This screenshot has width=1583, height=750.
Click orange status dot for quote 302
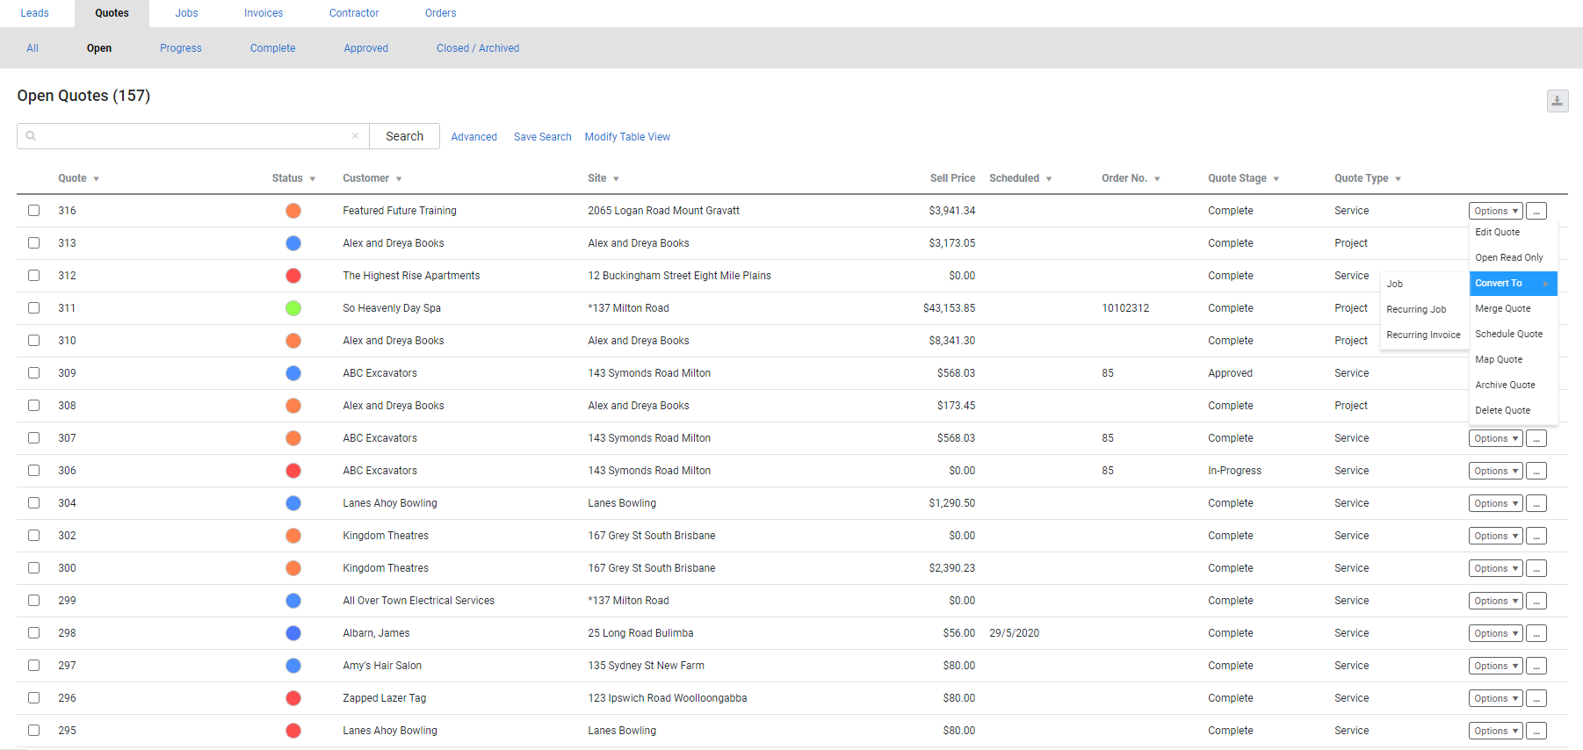[293, 536]
